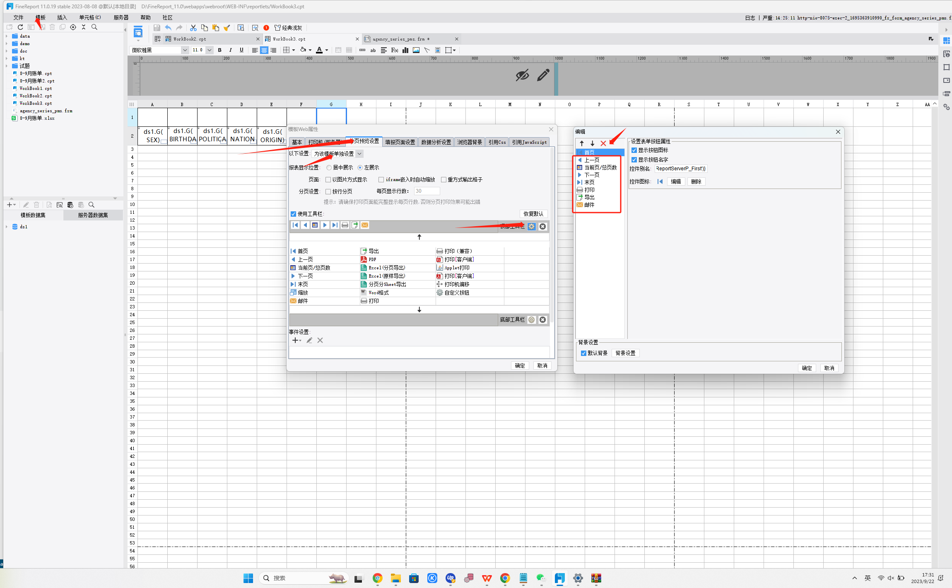Click the parameter panel edit pencil icon
952x588 pixels.
(x=543, y=75)
